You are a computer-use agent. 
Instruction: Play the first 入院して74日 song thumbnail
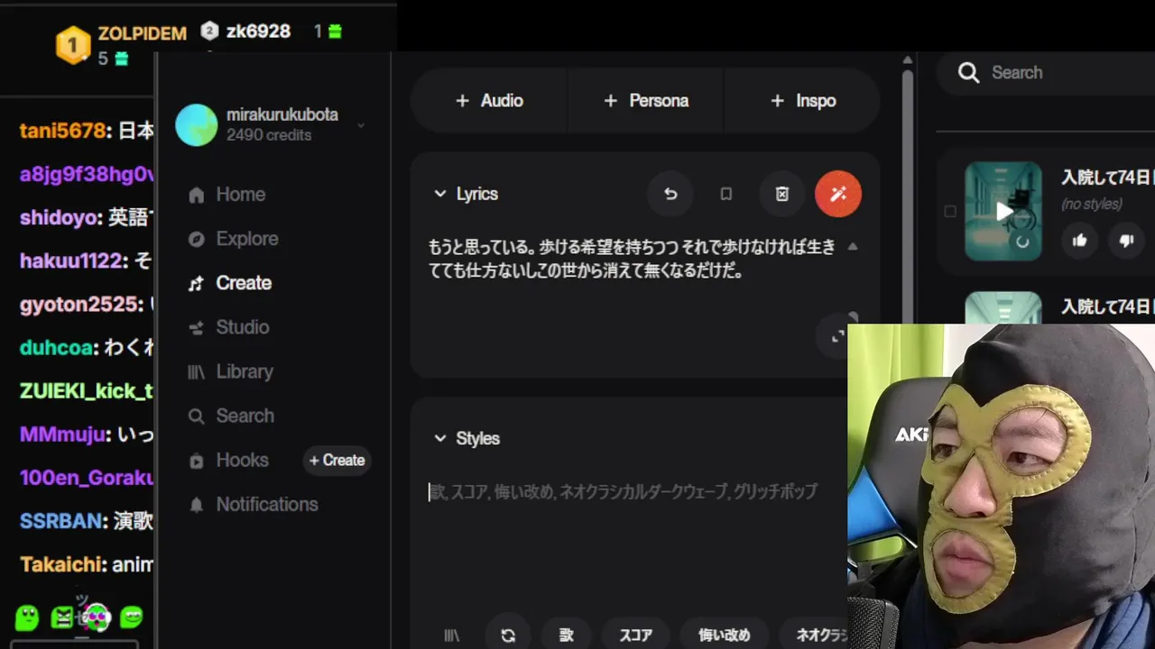1003,212
